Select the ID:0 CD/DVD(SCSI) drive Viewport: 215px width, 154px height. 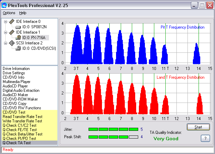coord(39,48)
